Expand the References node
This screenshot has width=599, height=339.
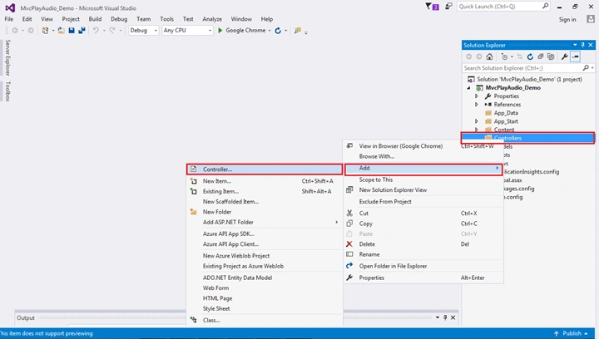pos(477,105)
